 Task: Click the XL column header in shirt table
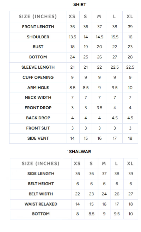[130, 17]
